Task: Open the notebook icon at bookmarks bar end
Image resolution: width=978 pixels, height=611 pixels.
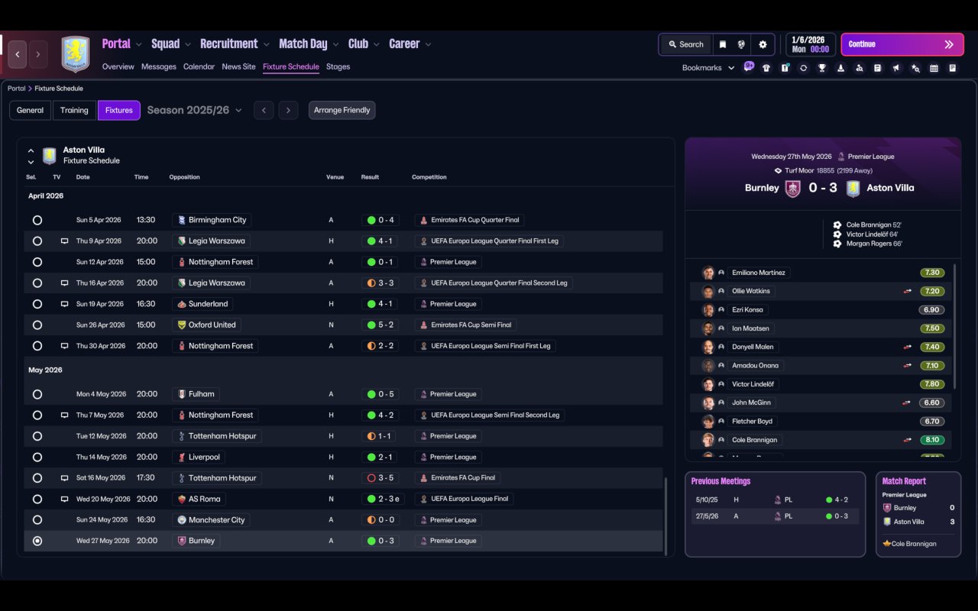Action: 953,68
